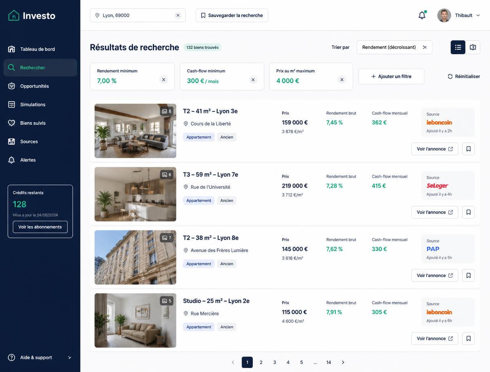
Task: Click leboncoin logo on Lyon 3e listing
Action: (439, 122)
